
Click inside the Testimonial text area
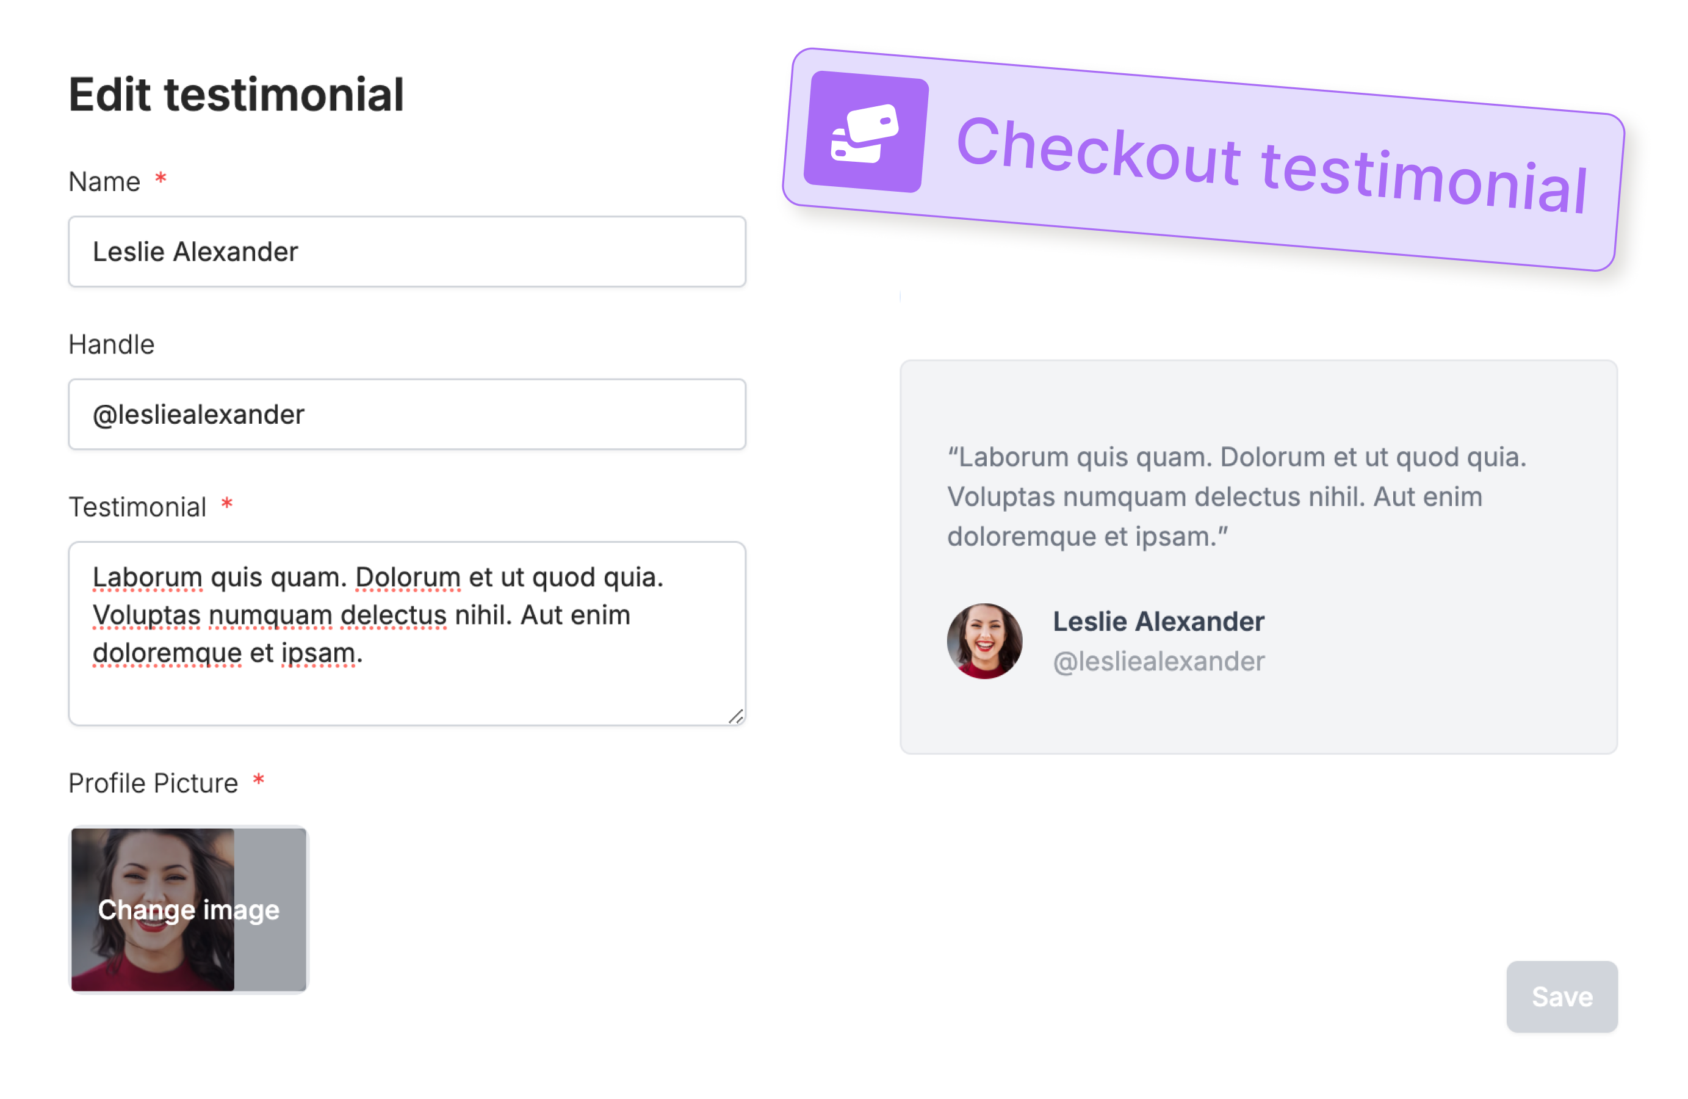coord(407,634)
